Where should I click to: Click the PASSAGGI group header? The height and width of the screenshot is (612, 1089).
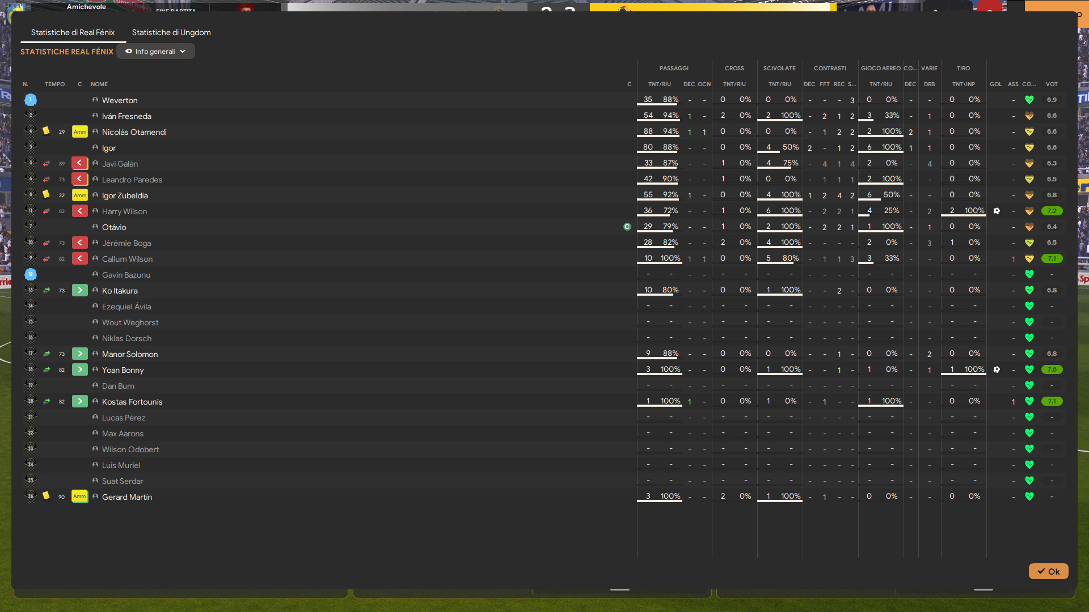[x=674, y=68]
